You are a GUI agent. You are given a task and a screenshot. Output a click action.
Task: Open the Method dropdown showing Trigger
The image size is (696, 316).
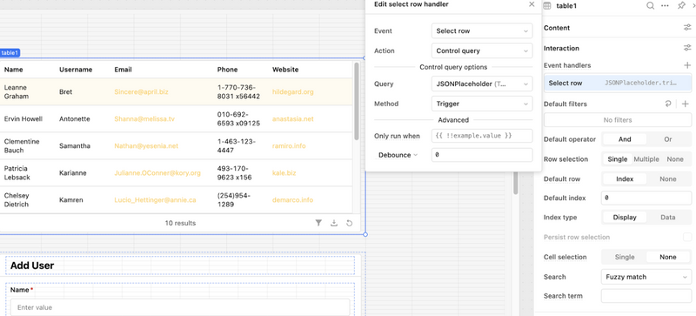[482, 104]
